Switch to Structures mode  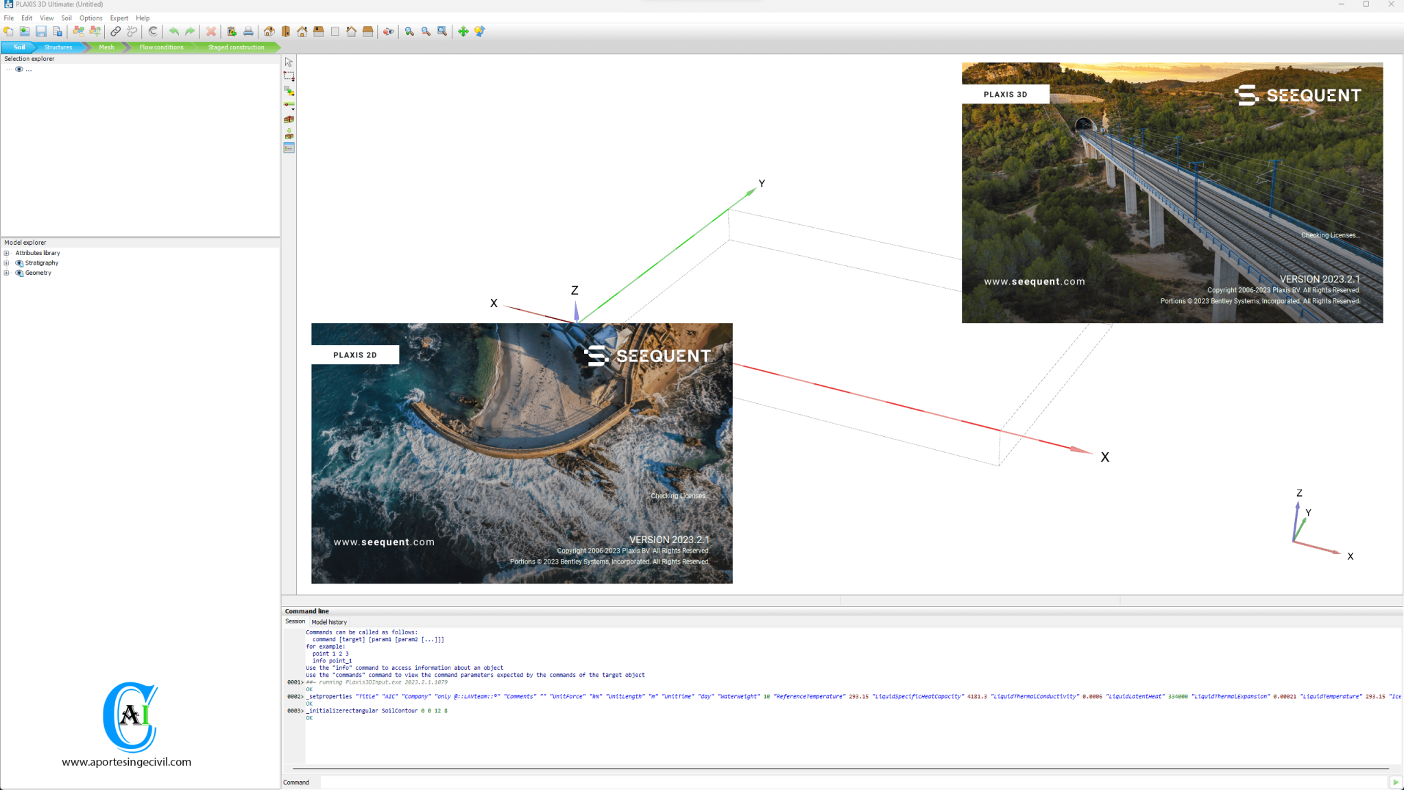tap(58, 47)
